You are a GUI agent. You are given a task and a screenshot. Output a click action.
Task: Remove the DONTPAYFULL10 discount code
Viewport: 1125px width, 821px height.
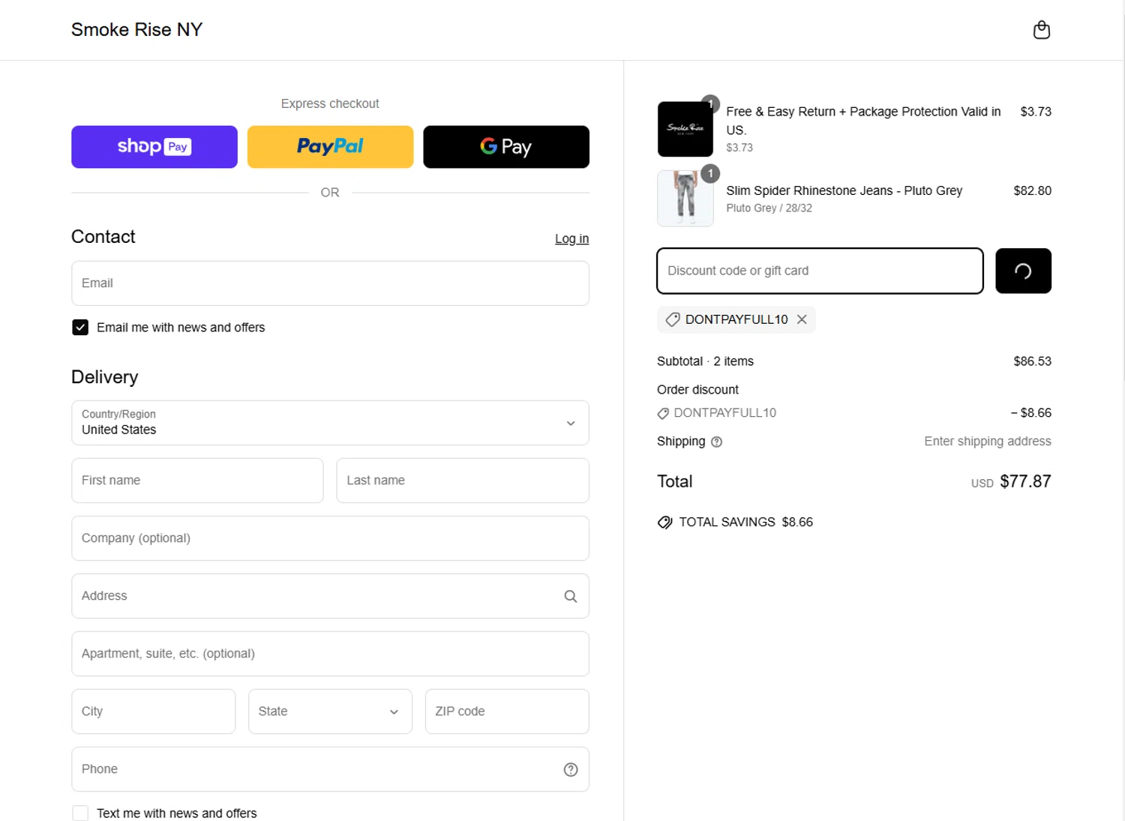point(802,319)
